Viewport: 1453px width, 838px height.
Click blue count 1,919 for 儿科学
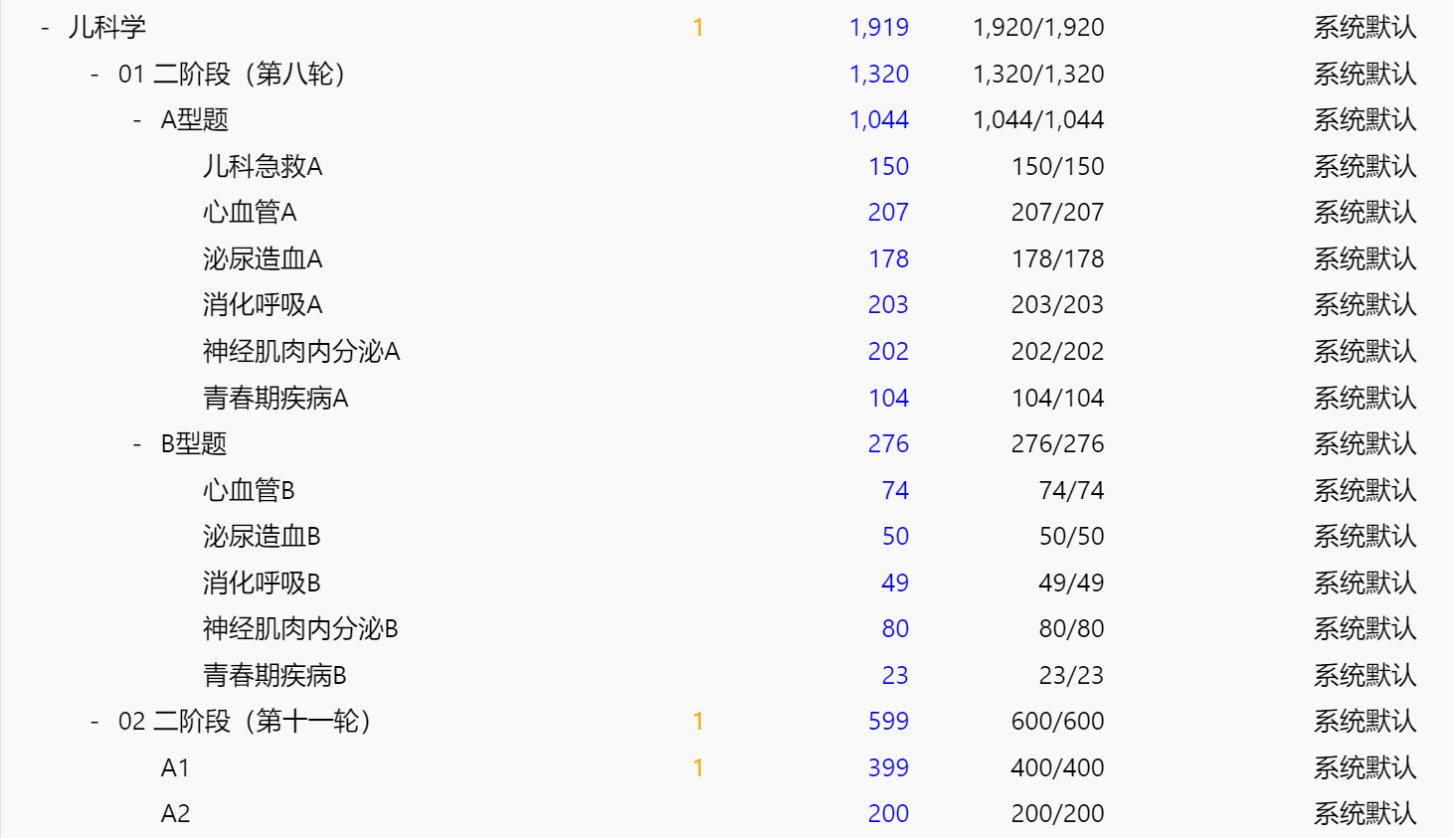click(878, 28)
